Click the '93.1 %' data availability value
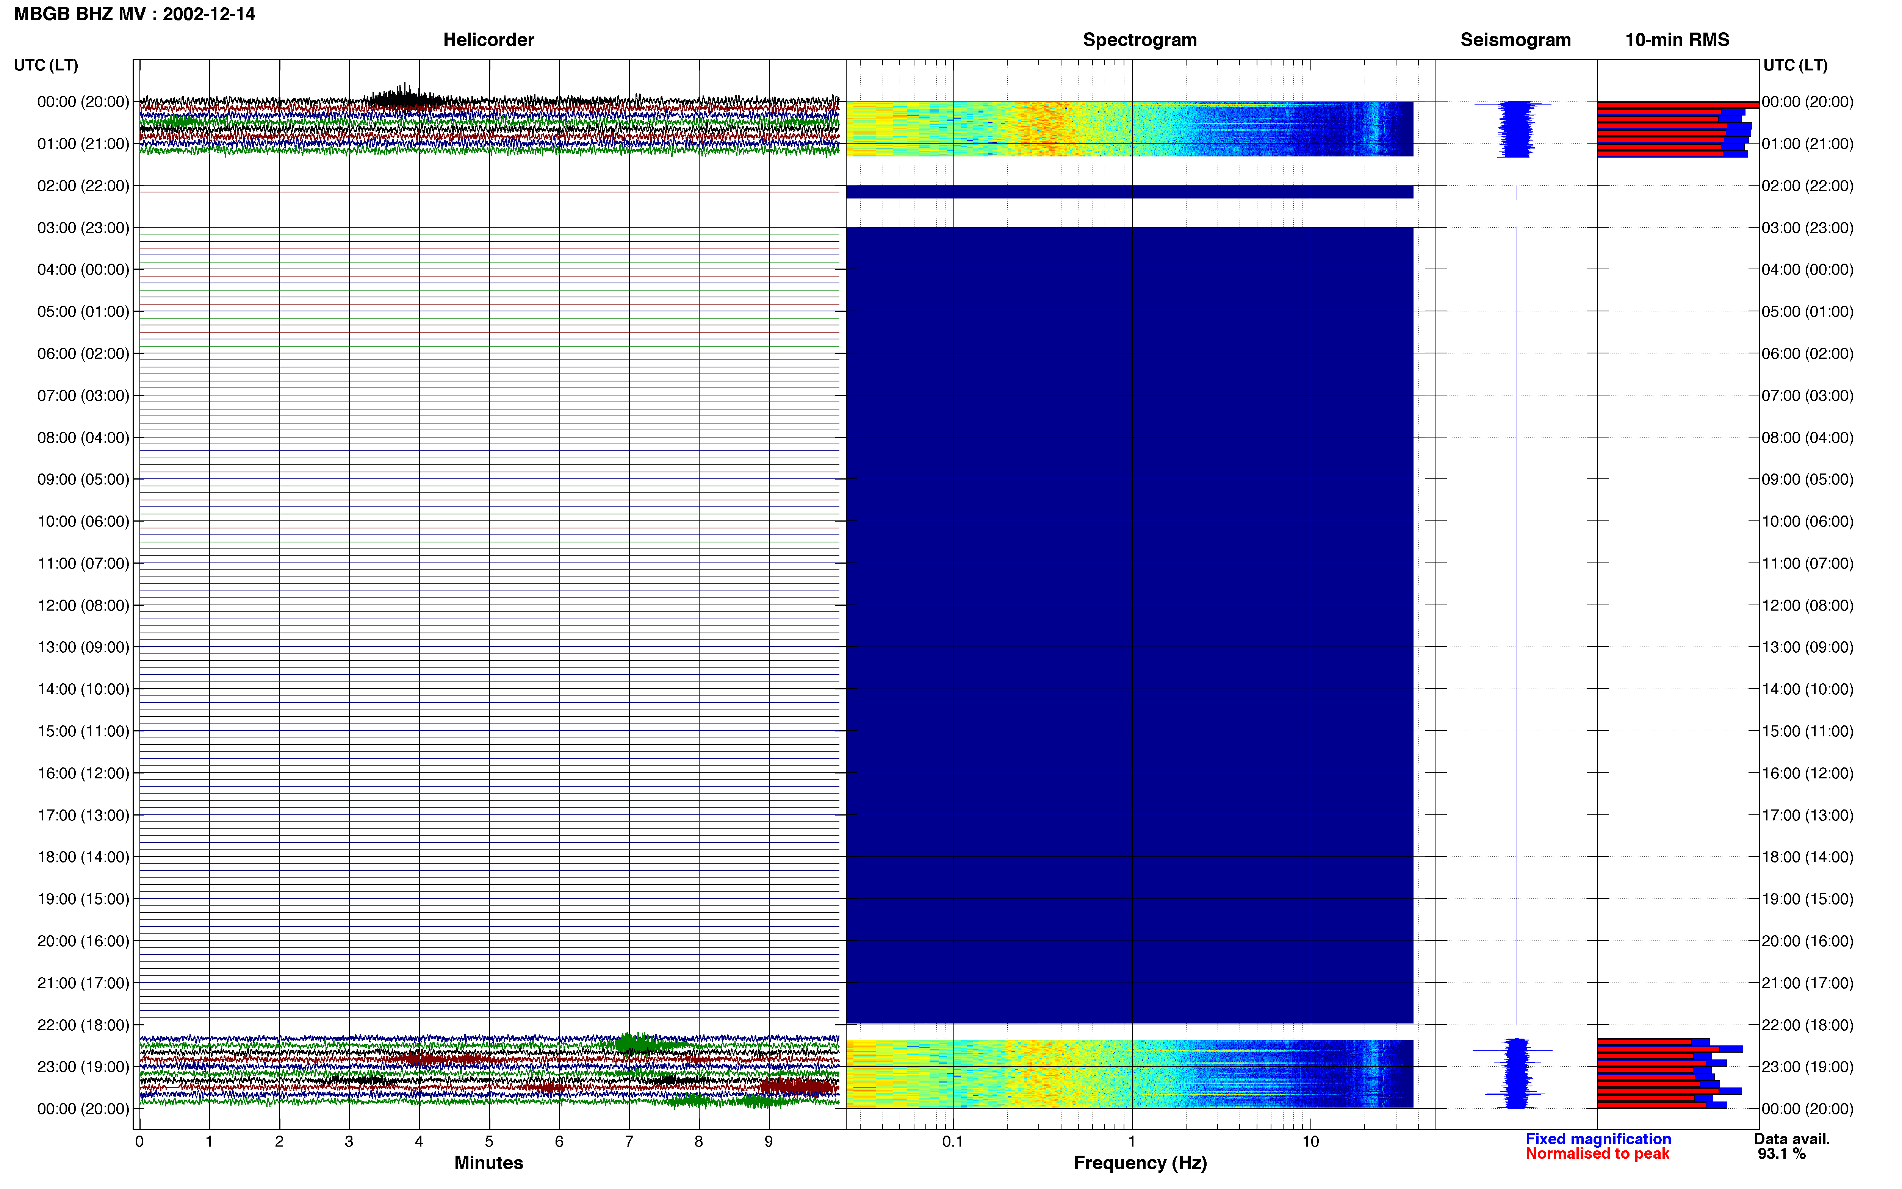The height and width of the screenshot is (1189, 1902). 1781,1154
